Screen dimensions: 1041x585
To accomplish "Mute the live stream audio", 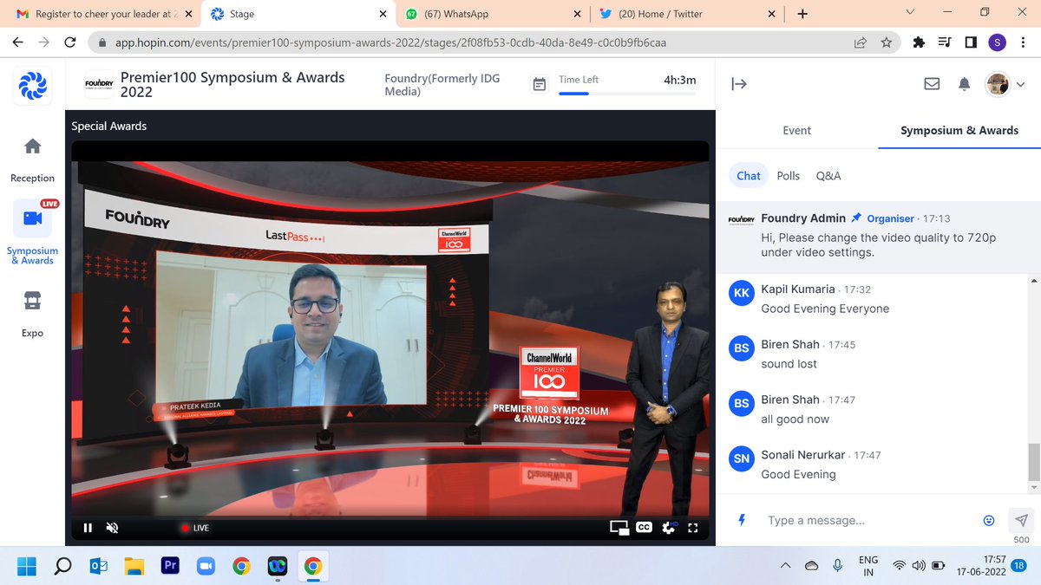I will click(112, 527).
